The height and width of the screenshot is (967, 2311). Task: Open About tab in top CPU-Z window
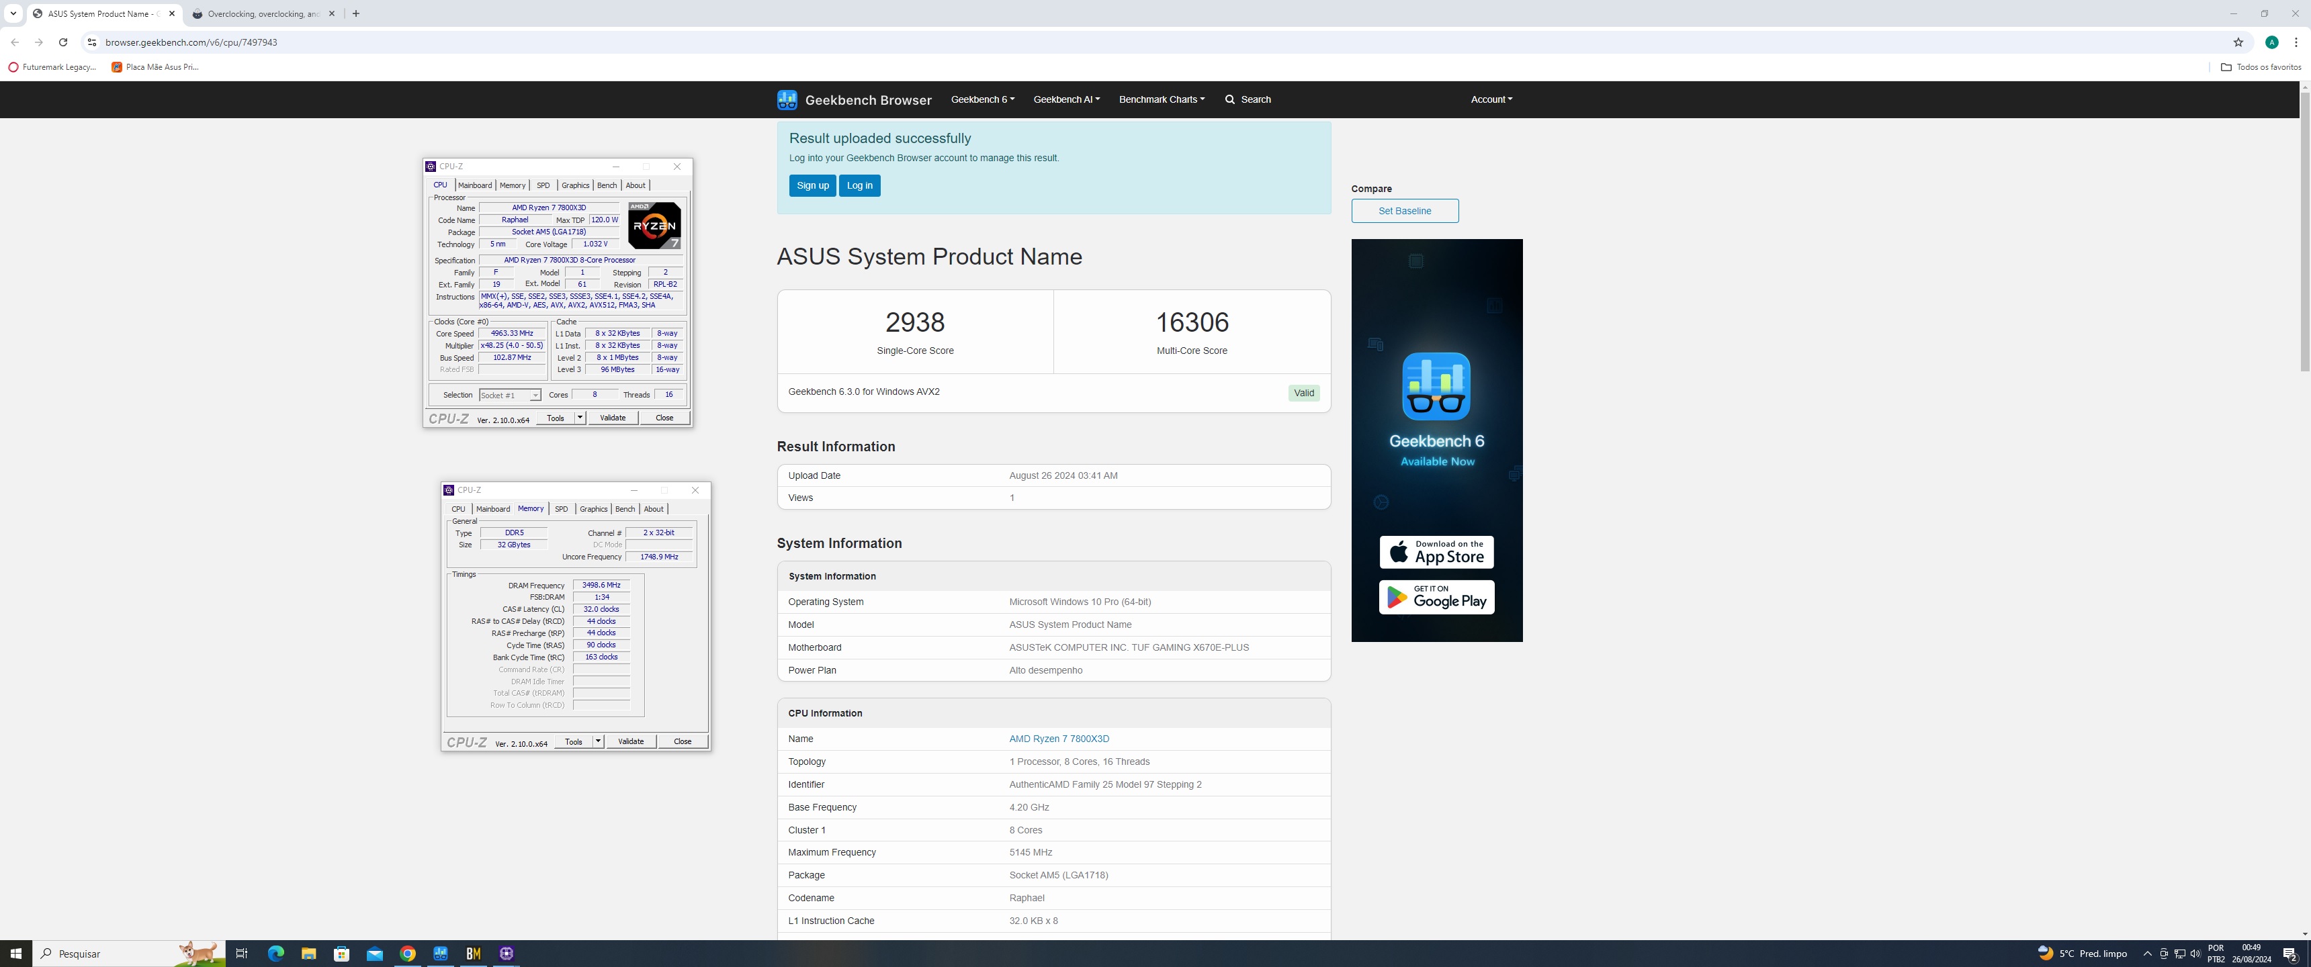click(x=635, y=186)
